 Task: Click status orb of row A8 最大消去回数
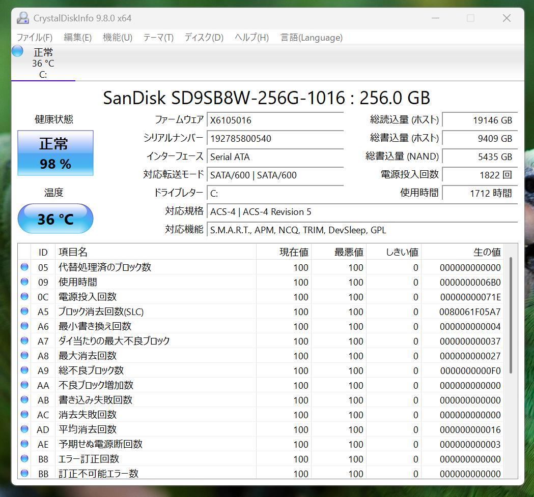(x=24, y=355)
